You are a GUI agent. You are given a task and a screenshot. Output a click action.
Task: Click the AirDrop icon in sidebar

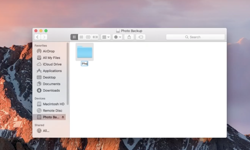coord(39,51)
